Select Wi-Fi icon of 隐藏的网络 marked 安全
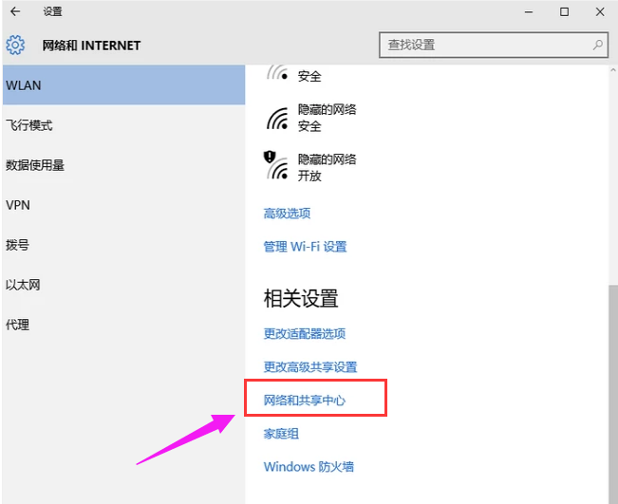The height and width of the screenshot is (504, 618). [x=276, y=118]
